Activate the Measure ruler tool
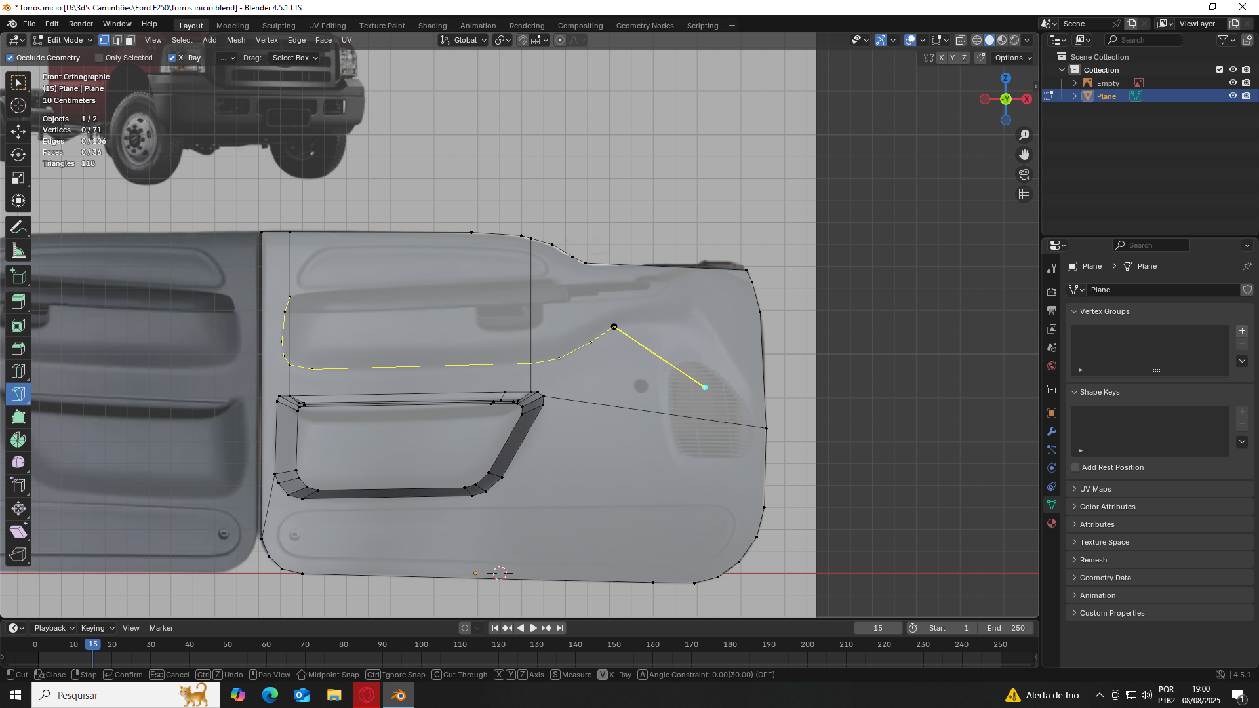The image size is (1259, 708). point(18,250)
